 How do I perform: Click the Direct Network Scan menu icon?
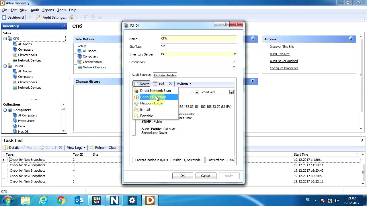pyautogui.click(x=136, y=91)
